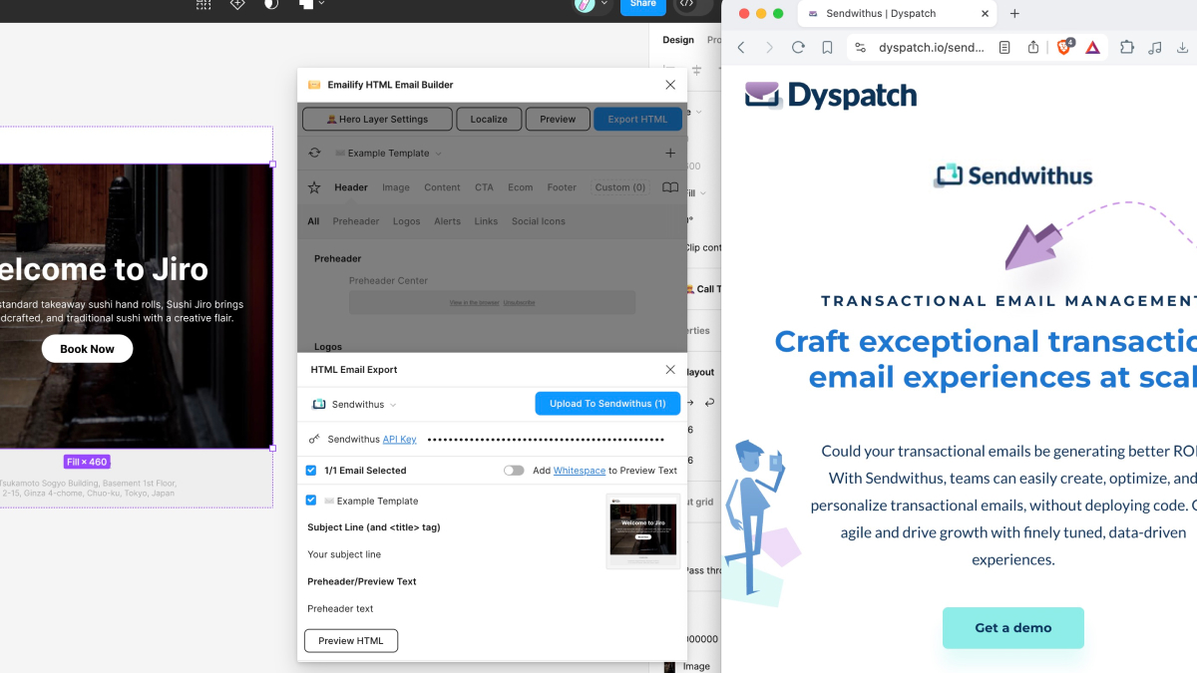Viewport: 1197px width, 673px height.
Task: Open the Custom (0) components tab
Action: [620, 187]
